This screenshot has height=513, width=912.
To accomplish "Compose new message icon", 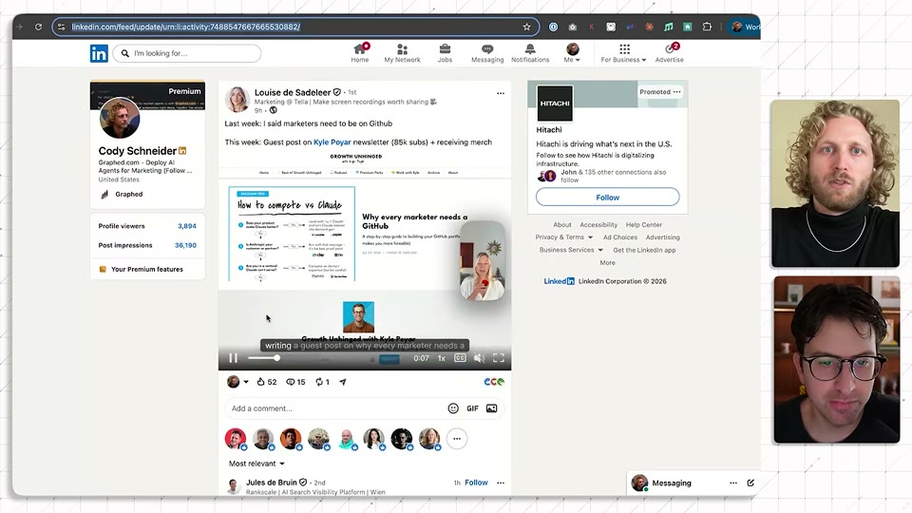I will 750,483.
